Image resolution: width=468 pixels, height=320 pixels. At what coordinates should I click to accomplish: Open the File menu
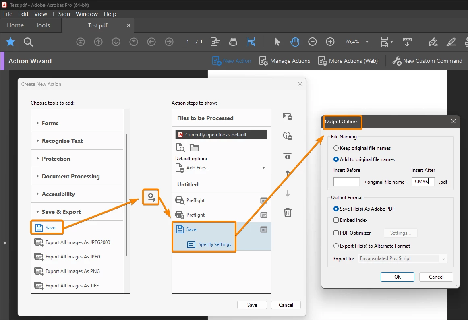[x=8, y=14]
